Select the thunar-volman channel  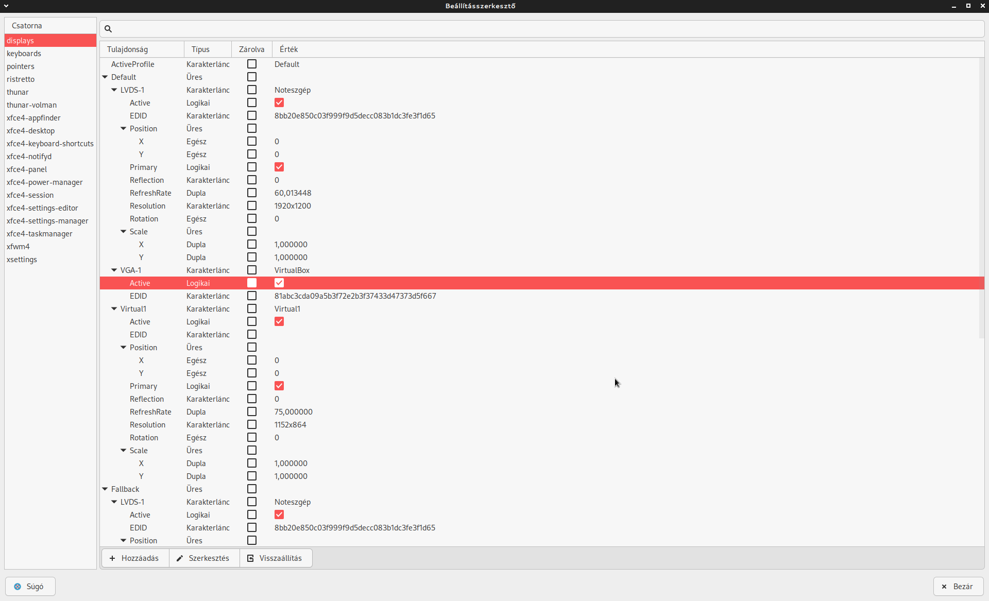50,105
